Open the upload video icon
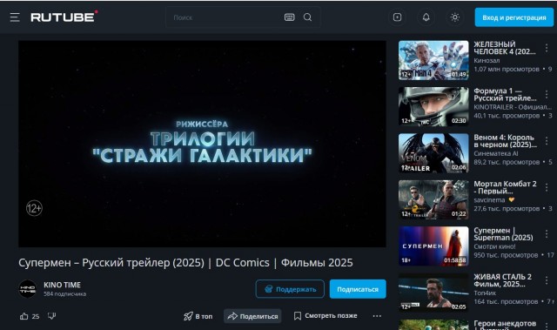 pos(397,17)
